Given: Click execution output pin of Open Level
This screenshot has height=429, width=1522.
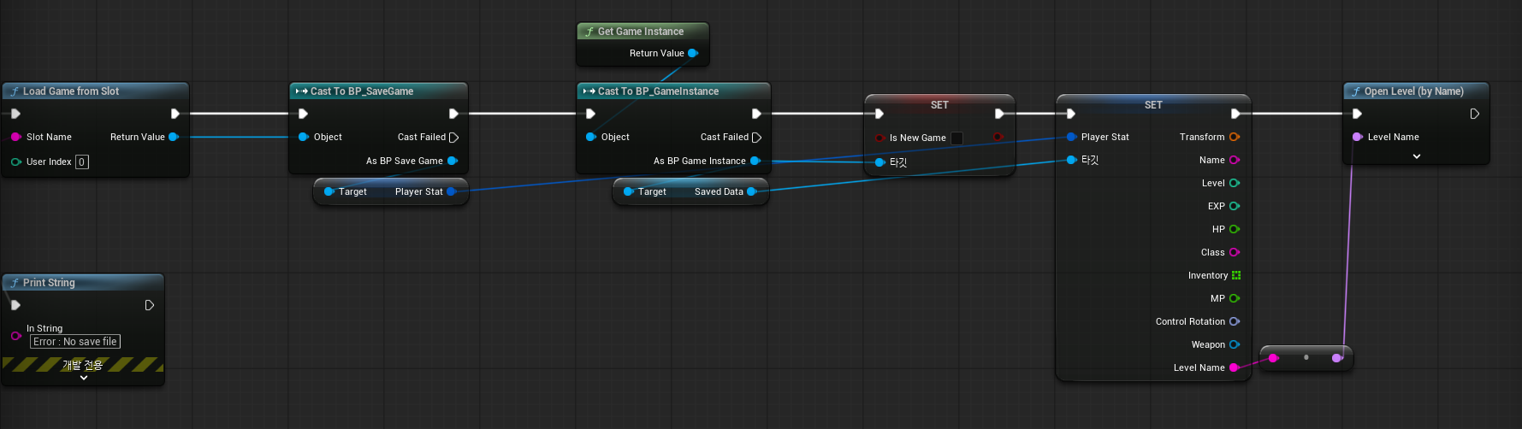Looking at the screenshot, I should (x=1474, y=114).
